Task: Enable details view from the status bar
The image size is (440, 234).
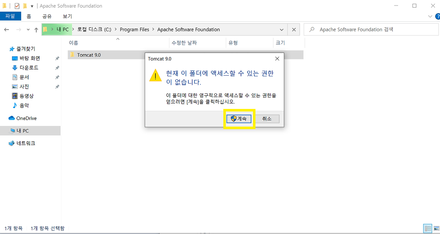Action: pos(427,229)
